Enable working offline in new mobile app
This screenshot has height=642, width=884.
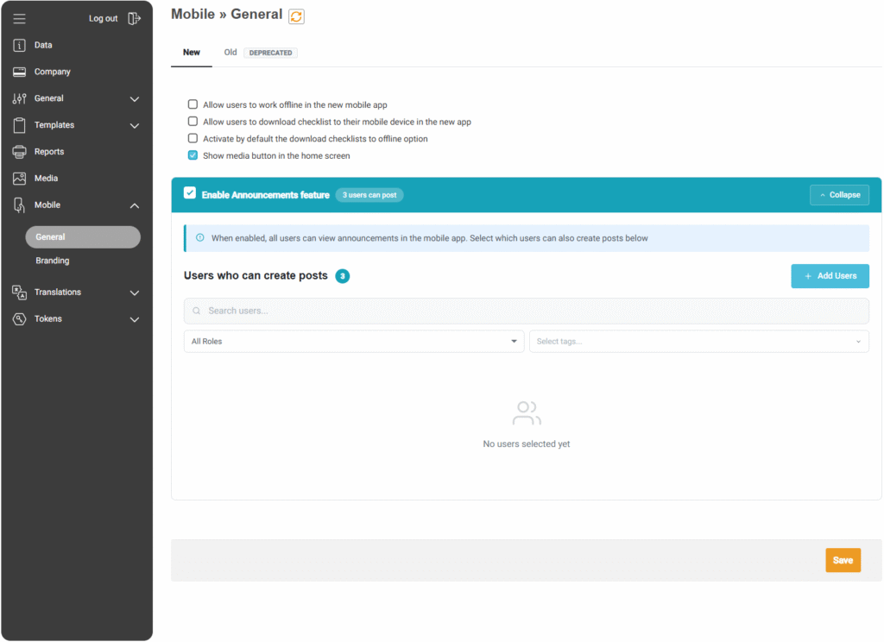tap(193, 104)
